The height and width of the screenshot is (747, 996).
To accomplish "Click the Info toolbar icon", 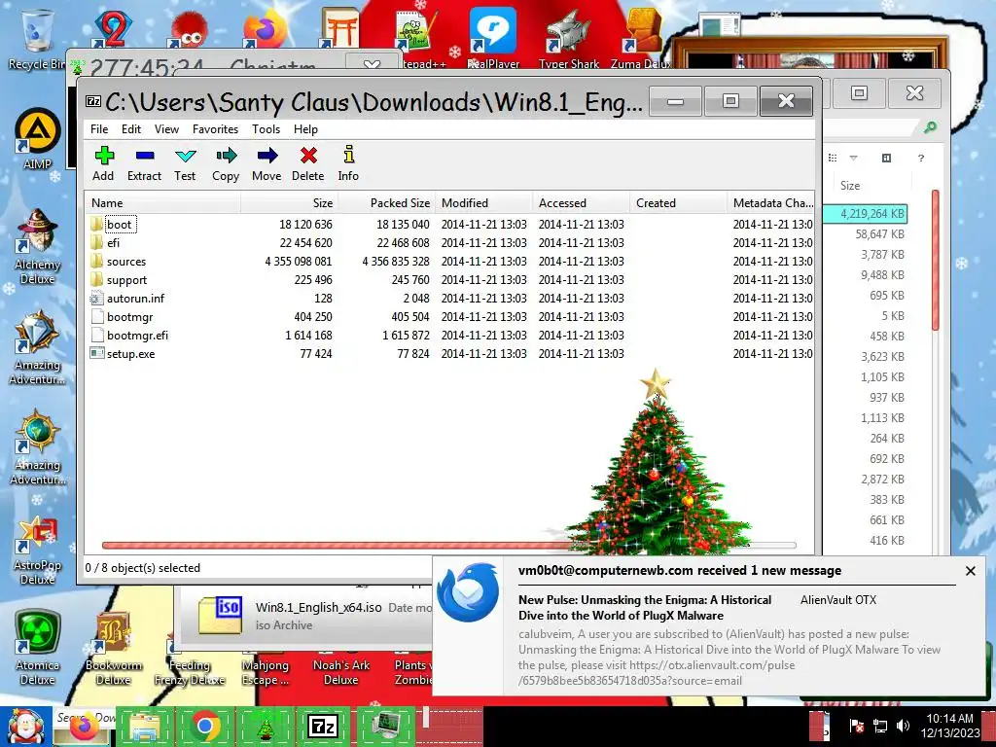I will (x=348, y=163).
